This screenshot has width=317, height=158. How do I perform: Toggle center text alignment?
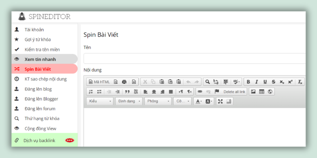pos(154,92)
